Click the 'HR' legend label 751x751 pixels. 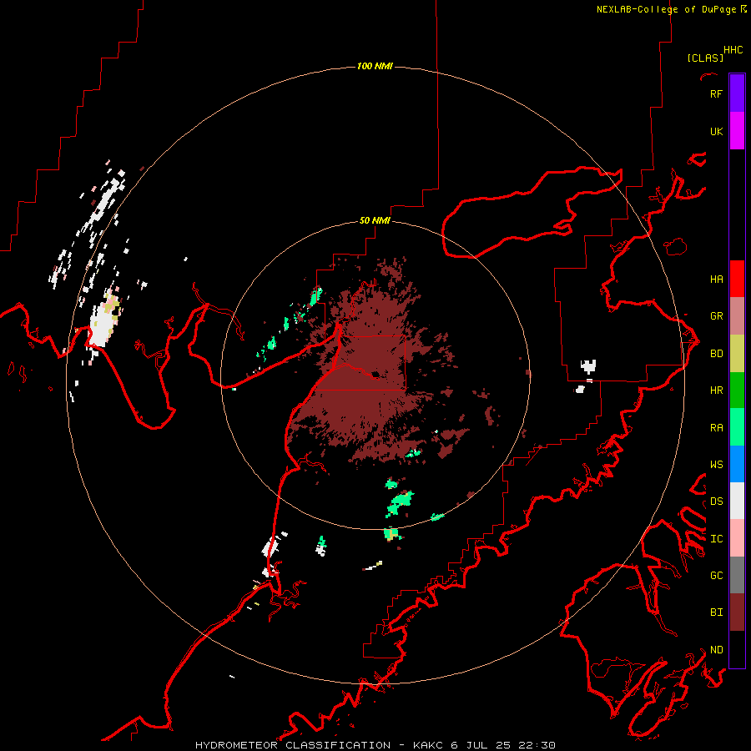tap(716, 391)
